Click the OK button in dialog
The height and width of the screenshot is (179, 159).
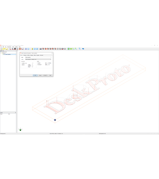35,75
